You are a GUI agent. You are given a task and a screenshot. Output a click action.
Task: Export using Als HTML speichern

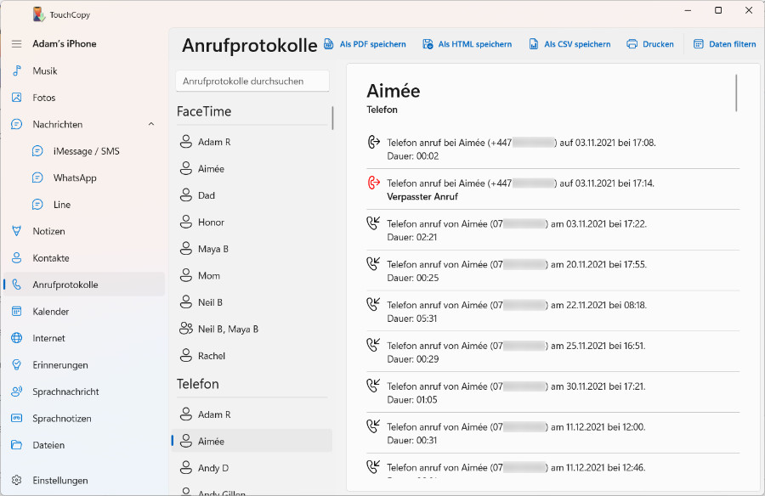(467, 44)
